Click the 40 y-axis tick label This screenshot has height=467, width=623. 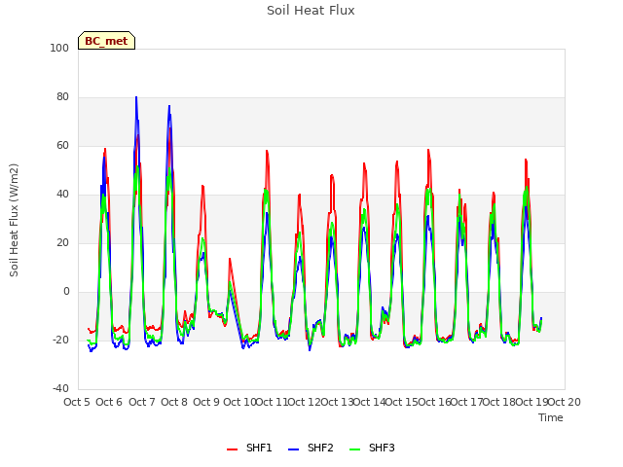tap(62, 195)
